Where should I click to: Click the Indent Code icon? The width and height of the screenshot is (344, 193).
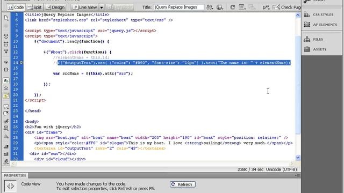click(6, 147)
